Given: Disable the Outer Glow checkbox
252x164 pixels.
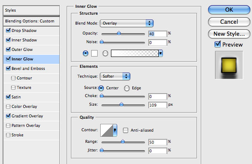Looking at the screenshot, I should [x=8, y=50].
